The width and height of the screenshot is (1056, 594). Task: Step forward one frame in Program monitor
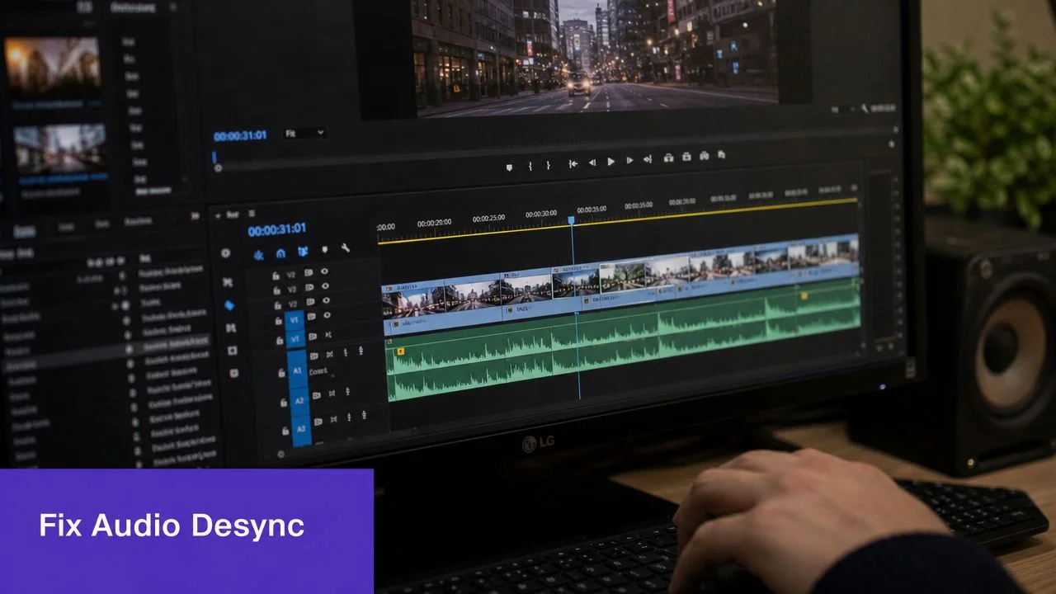[629, 160]
